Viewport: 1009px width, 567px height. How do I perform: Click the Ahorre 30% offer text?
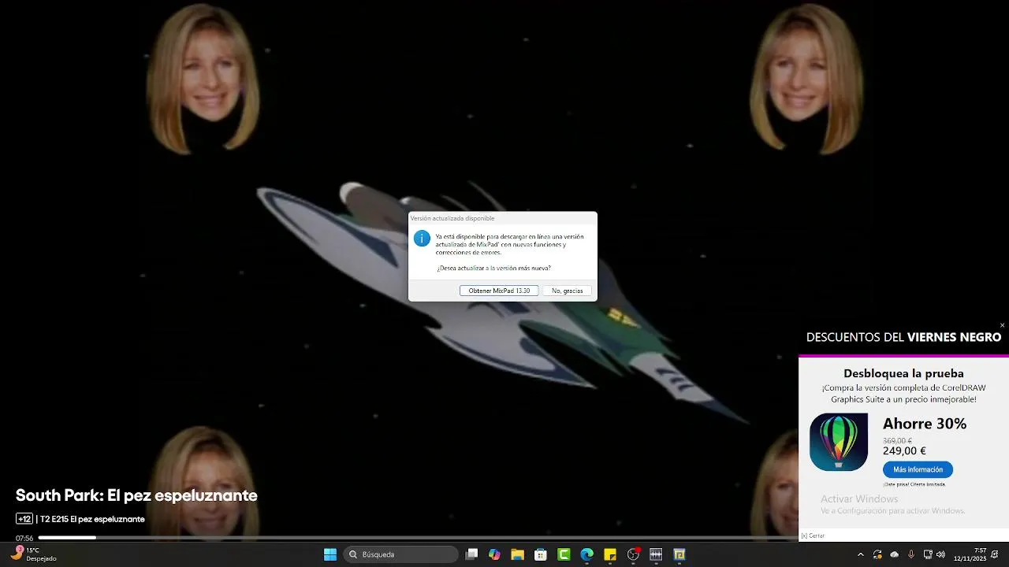925,424
